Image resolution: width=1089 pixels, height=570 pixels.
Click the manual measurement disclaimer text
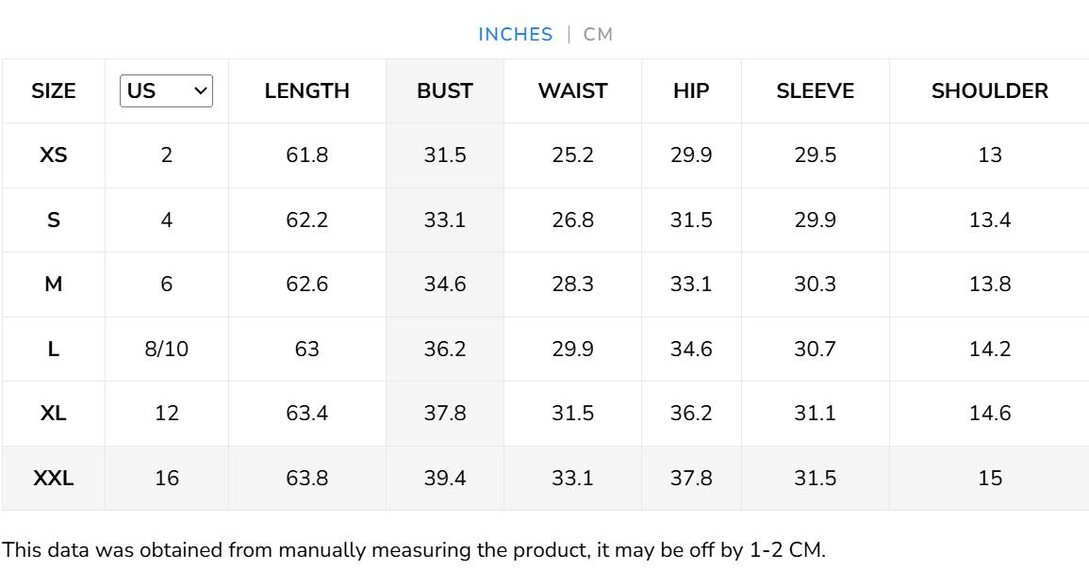click(414, 550)
